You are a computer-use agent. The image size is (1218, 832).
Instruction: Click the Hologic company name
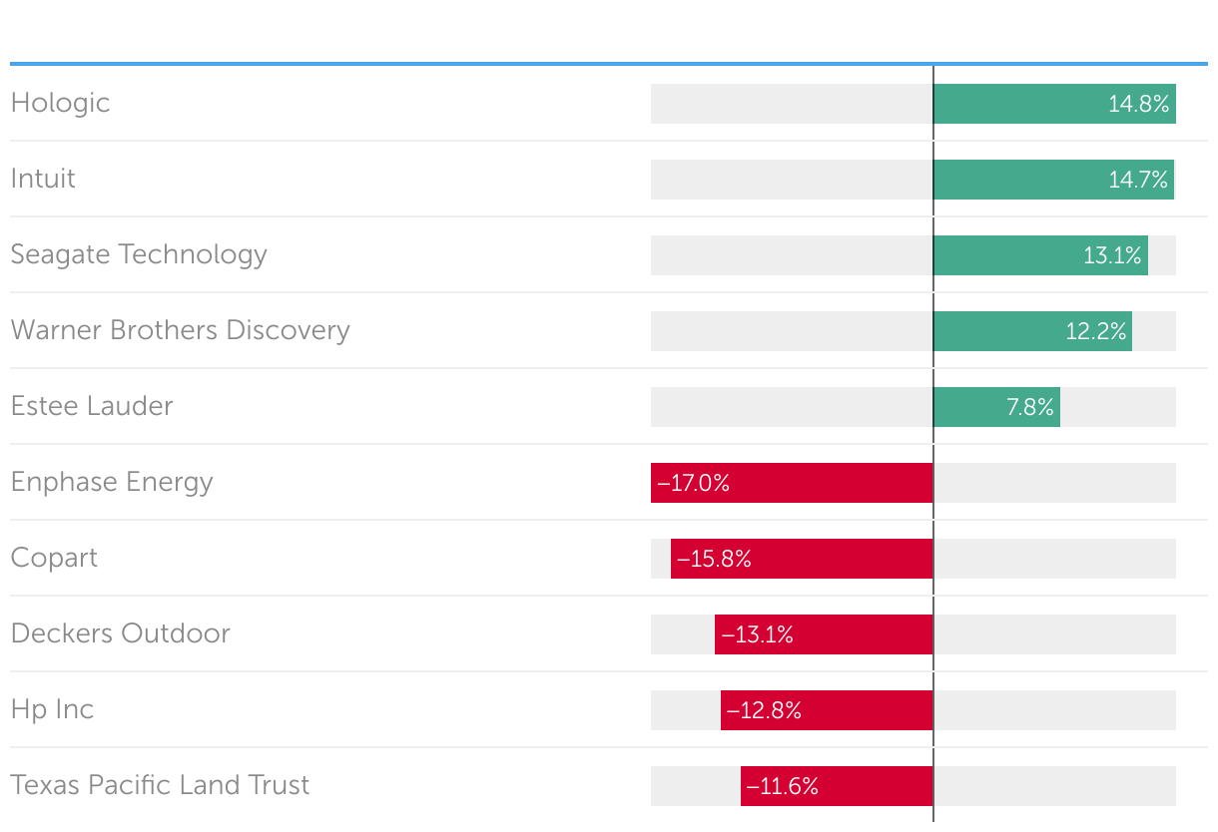click(60, 103)
